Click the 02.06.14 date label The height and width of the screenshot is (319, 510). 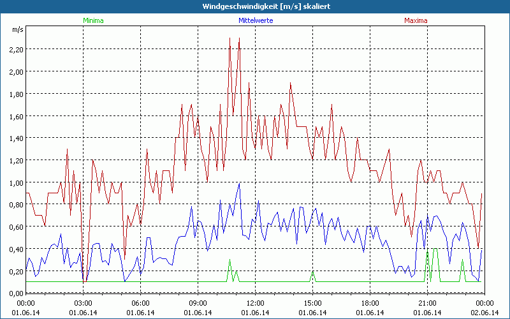pyautogui.click(x=484, y=313)
